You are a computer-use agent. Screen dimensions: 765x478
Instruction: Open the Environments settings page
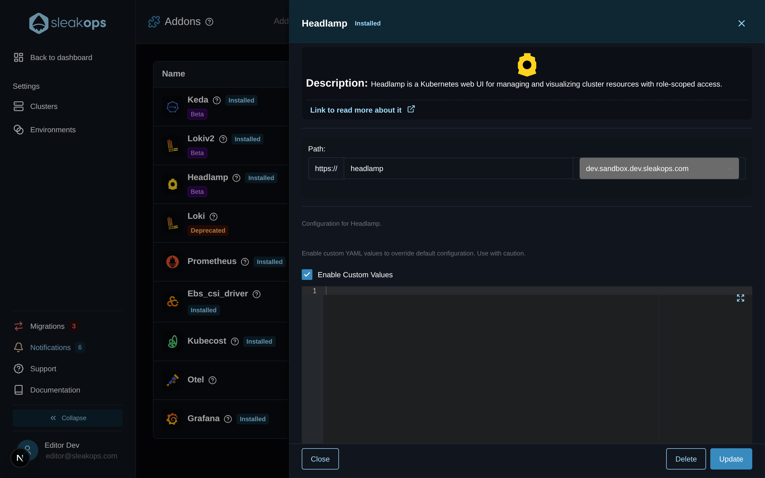tap(45, 130)
